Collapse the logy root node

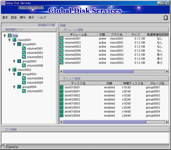coord(5,36)
